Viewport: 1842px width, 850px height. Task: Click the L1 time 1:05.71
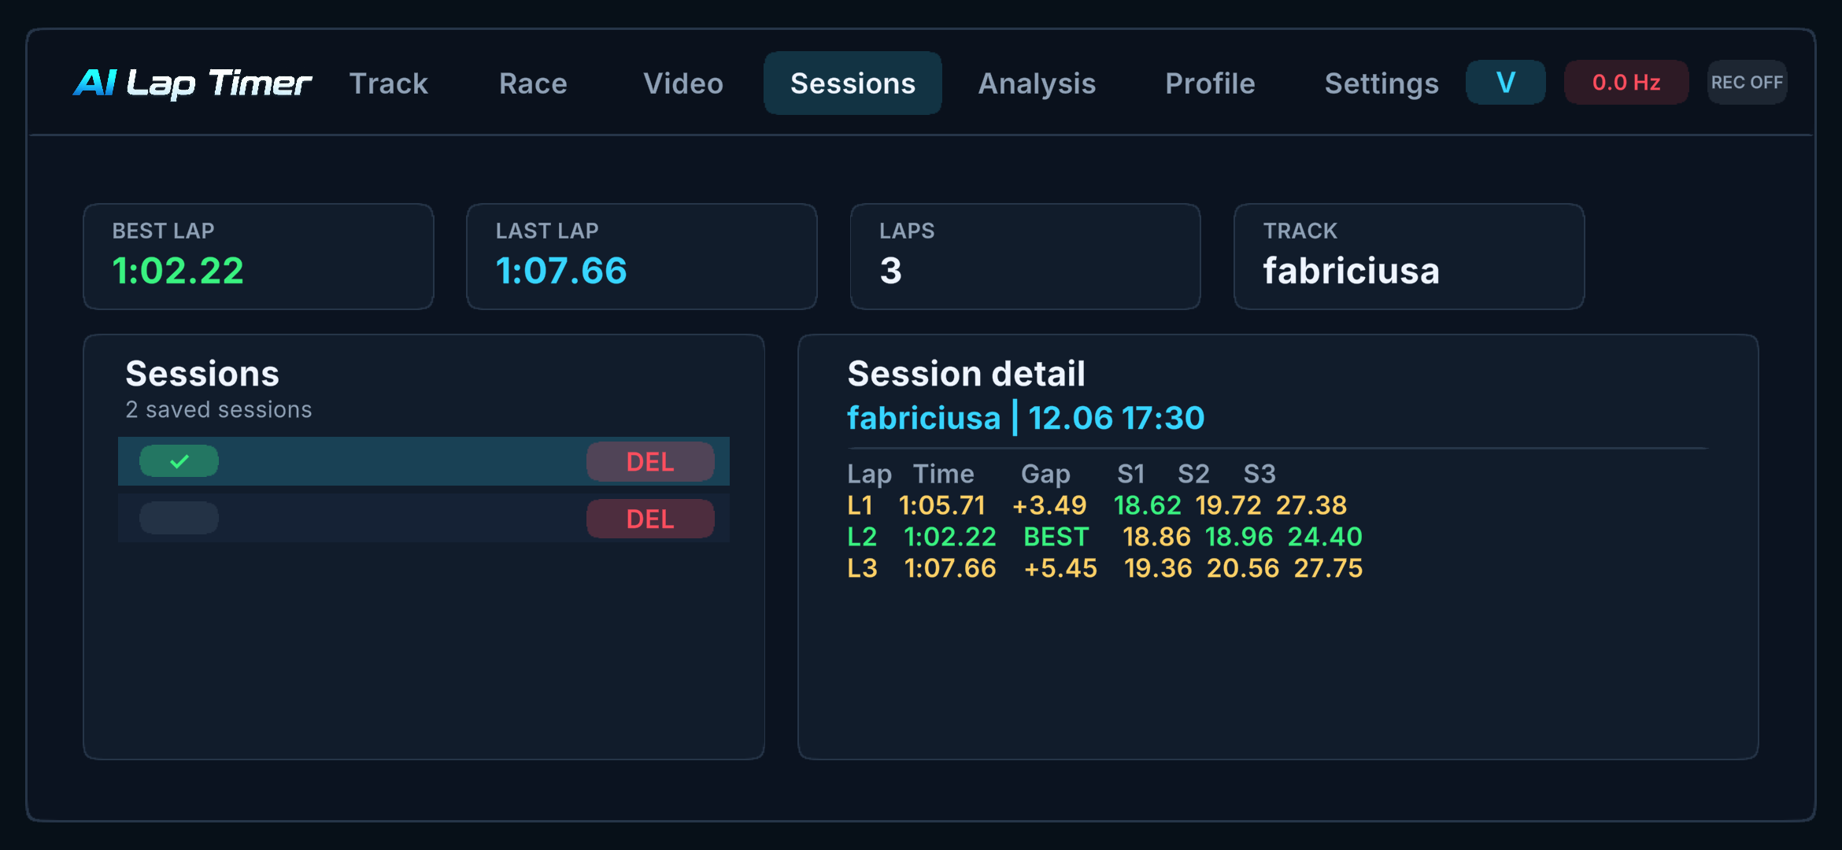pyautogui.click(x=942, y=505)
